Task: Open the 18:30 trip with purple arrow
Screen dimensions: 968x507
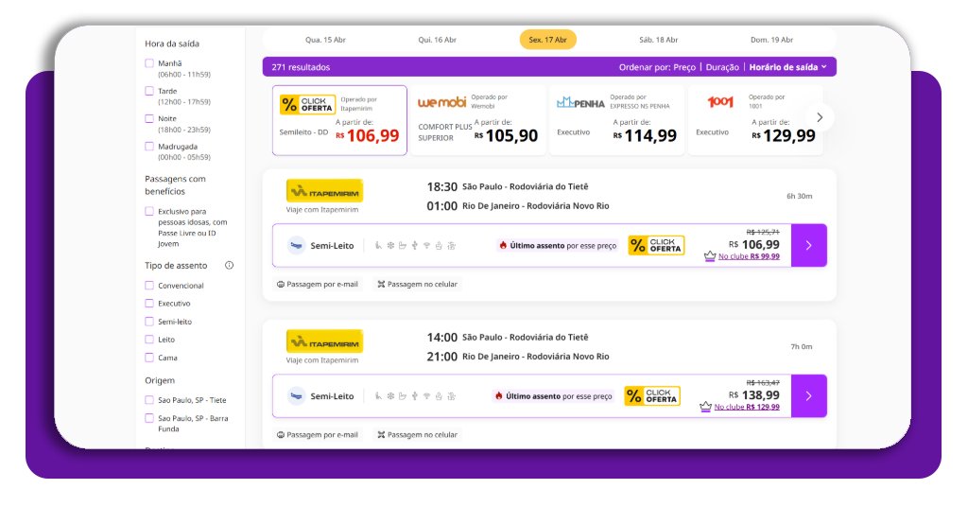Action: (808, 245)
